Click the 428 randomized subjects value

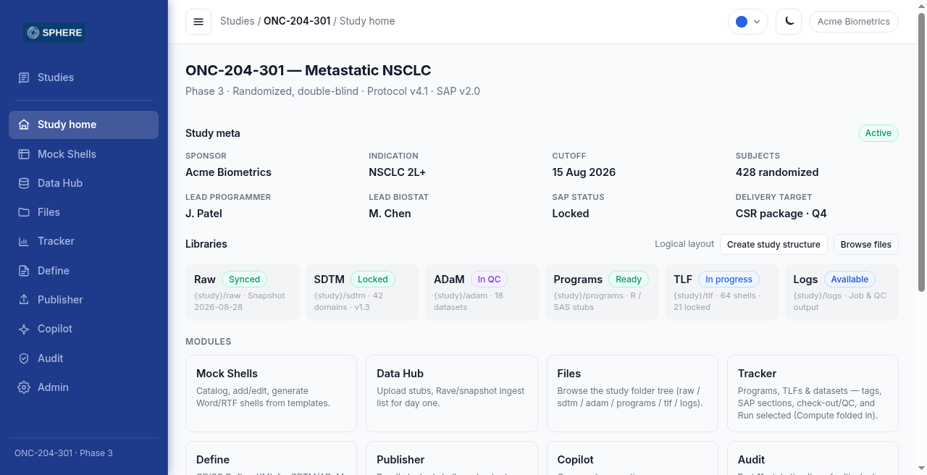(777, 172)
